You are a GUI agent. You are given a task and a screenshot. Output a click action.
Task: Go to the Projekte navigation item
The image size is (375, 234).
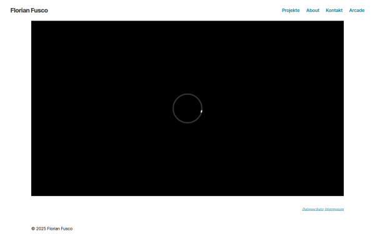point(291,10)
